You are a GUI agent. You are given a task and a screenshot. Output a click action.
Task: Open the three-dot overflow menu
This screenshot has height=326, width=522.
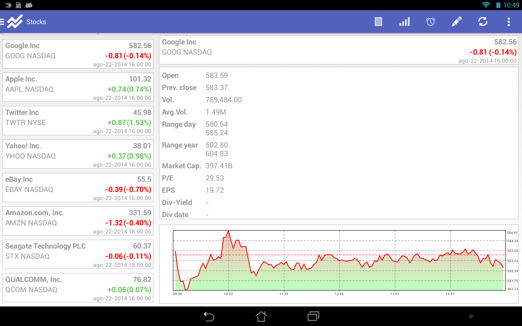509,22
